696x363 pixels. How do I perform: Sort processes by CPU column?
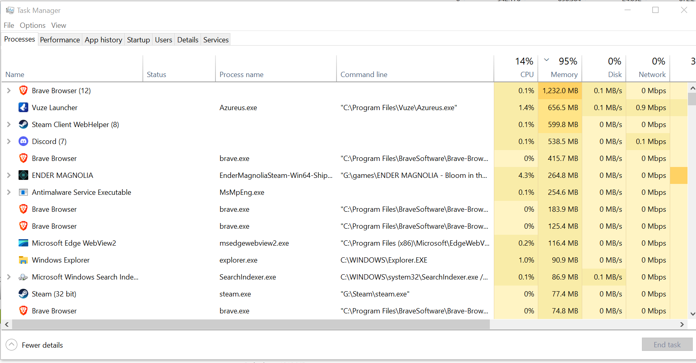516,69
